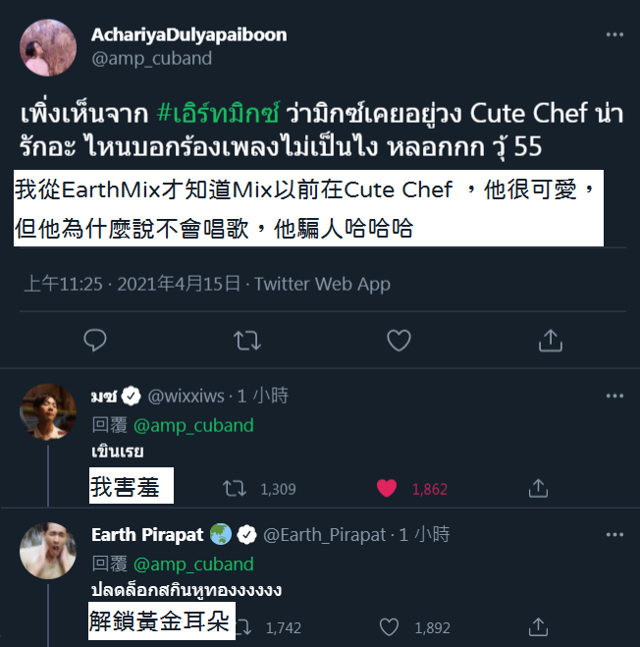Unlike the @wixxiws reply with the red heart
The image size is (640, 647).
(387, 489)
